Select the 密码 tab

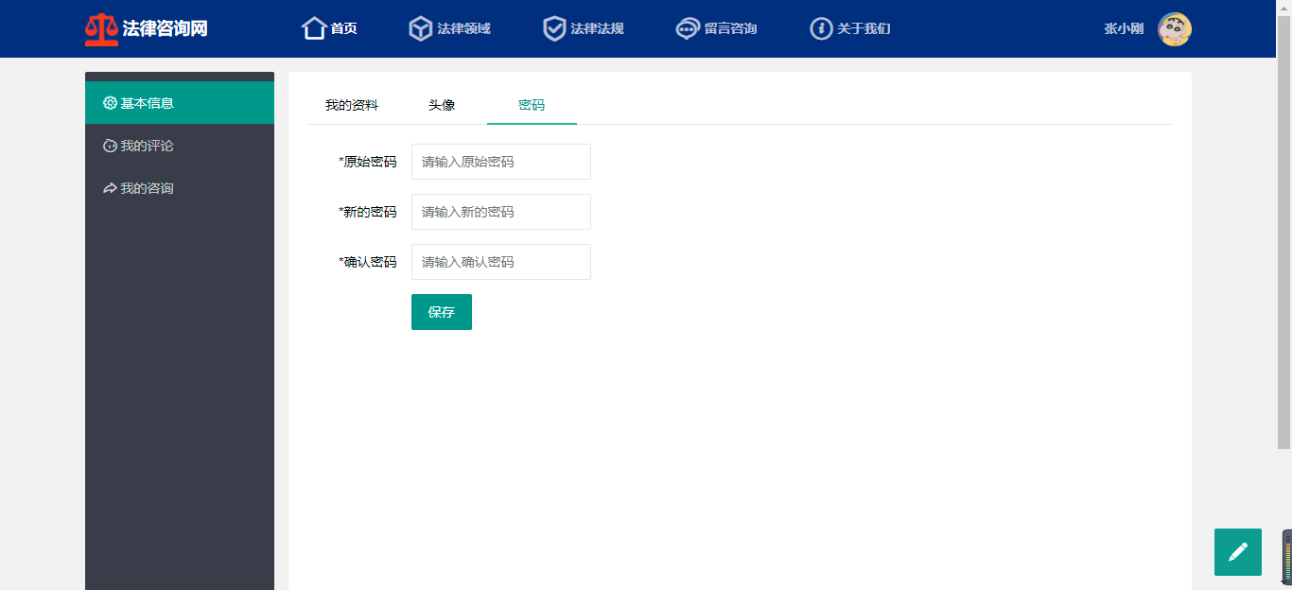532,105
